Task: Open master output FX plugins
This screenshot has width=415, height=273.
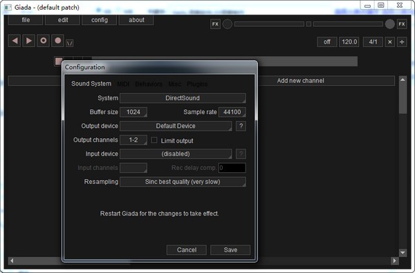Action: pyautogui.click(x=401, y=24)
